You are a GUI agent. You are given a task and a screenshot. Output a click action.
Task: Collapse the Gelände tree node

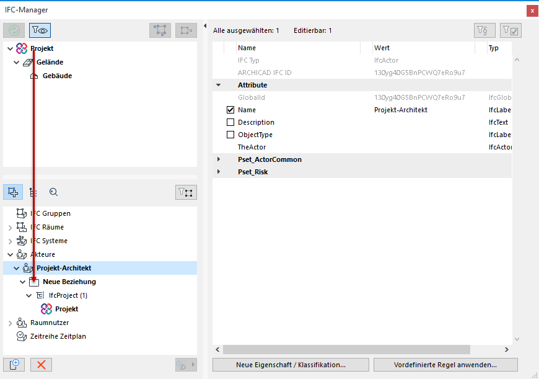pyautogui.click(x=17, y=63)
